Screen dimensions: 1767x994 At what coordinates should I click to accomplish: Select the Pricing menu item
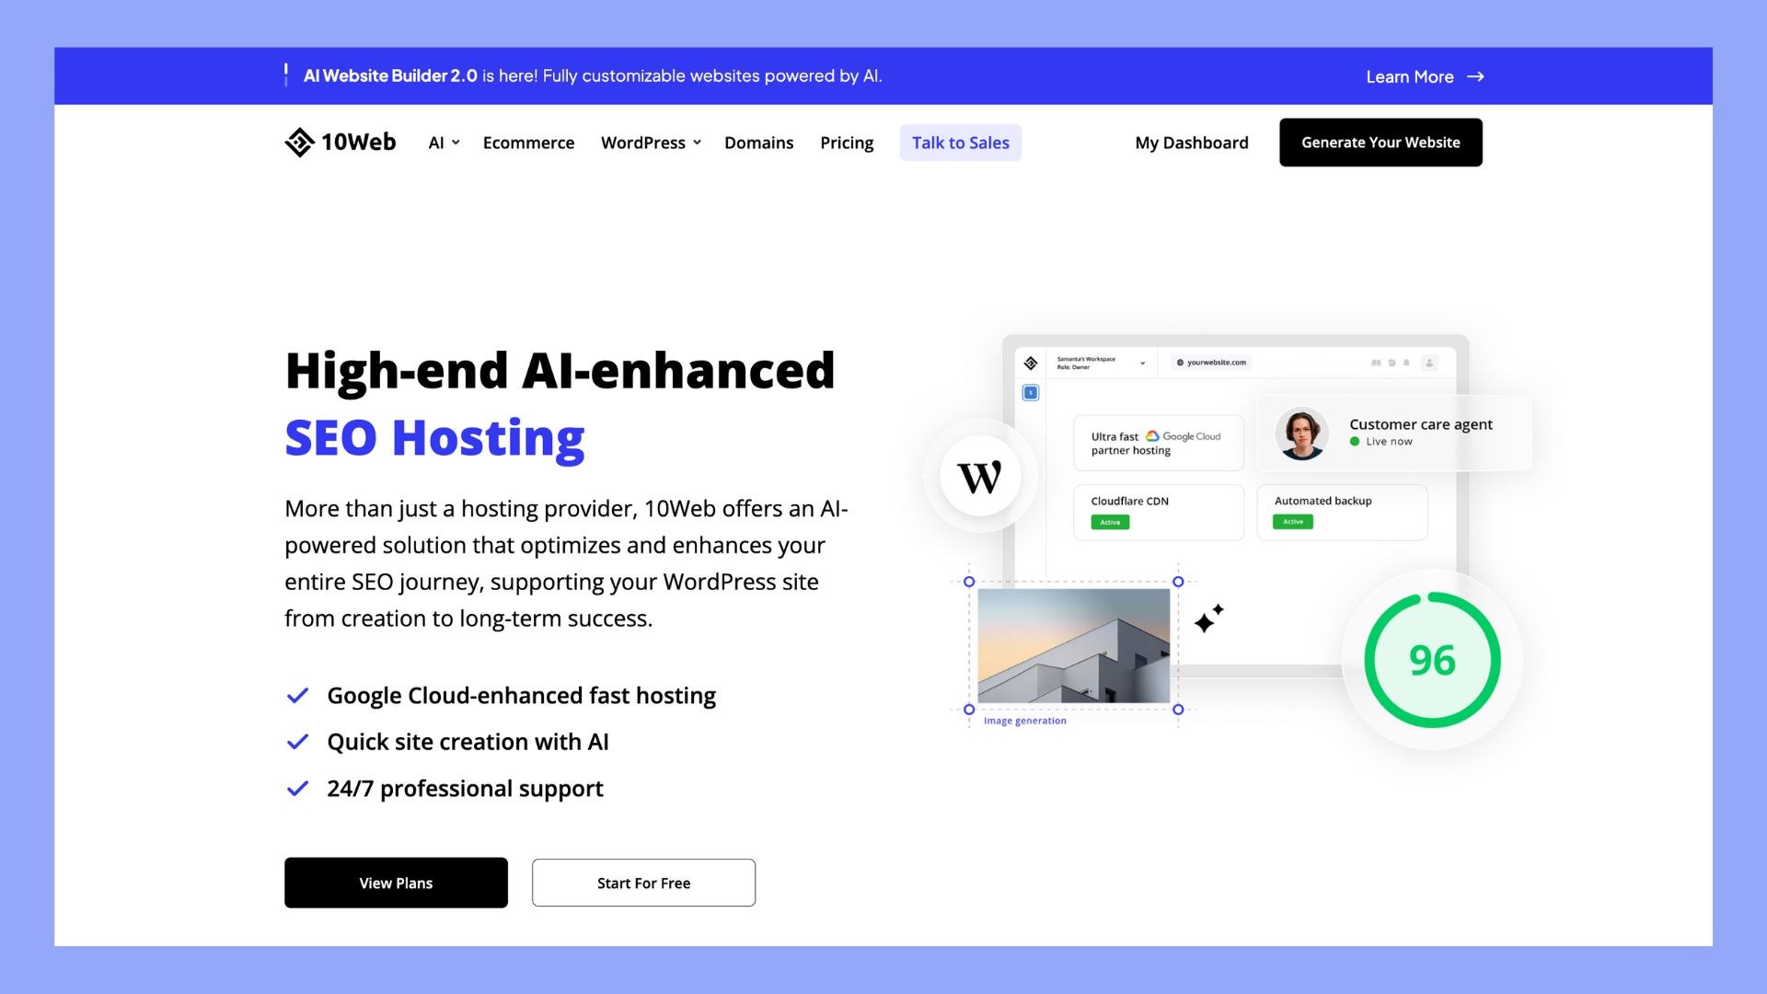point(846,142)
